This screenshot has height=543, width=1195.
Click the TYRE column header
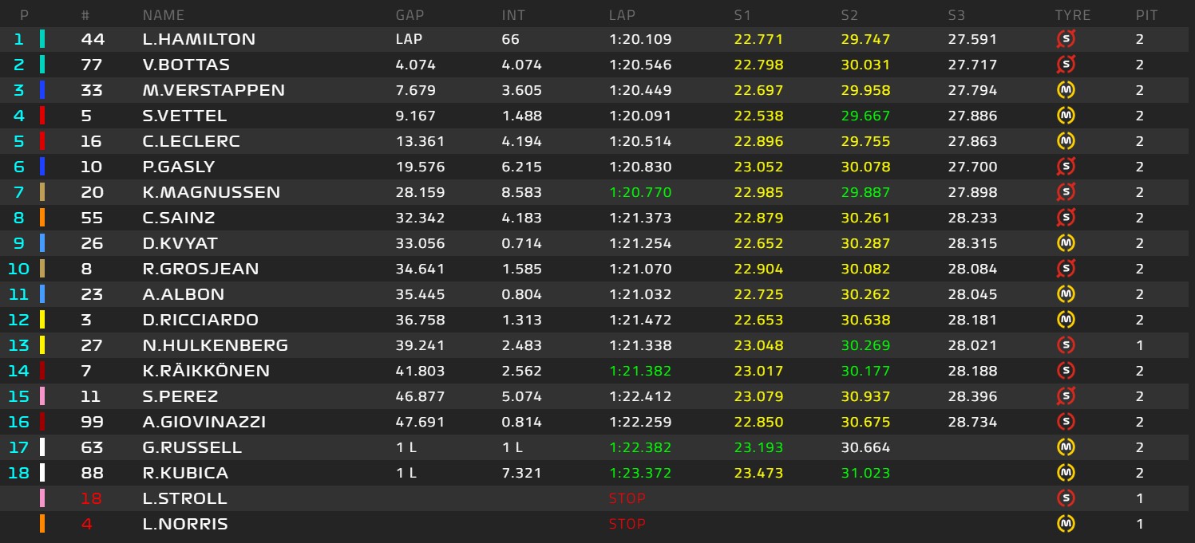tap(1072, 15)
